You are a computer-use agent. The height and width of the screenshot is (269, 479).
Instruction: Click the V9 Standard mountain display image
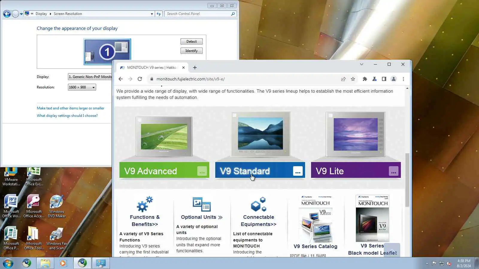[260, 134]
